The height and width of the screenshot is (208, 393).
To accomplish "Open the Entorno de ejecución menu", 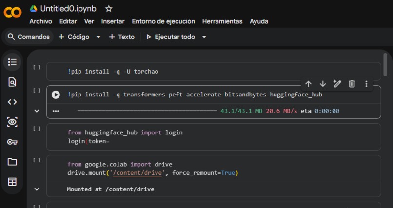I will point(163,21).
